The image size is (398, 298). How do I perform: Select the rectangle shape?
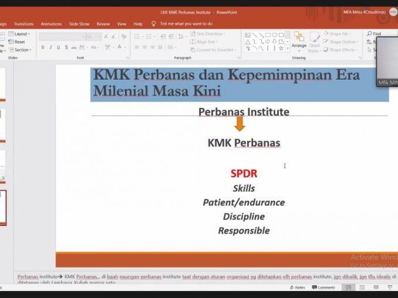point(268,35)
